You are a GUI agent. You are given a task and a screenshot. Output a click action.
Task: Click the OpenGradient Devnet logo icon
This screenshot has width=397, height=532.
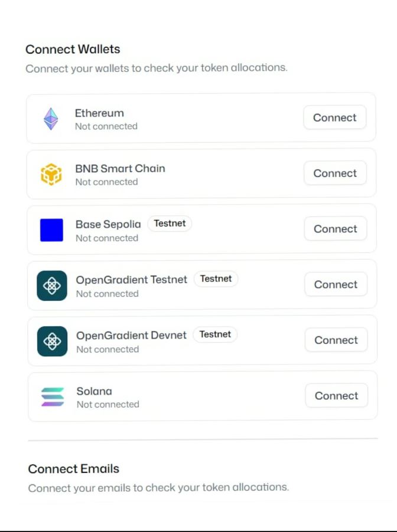point(52,341)
